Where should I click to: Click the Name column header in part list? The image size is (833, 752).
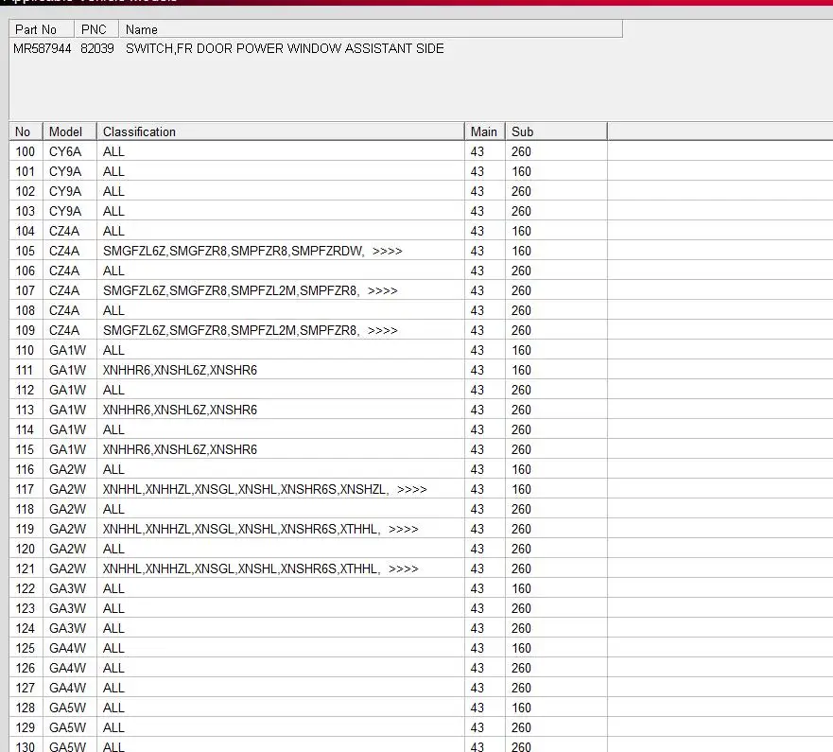point(371,29)
